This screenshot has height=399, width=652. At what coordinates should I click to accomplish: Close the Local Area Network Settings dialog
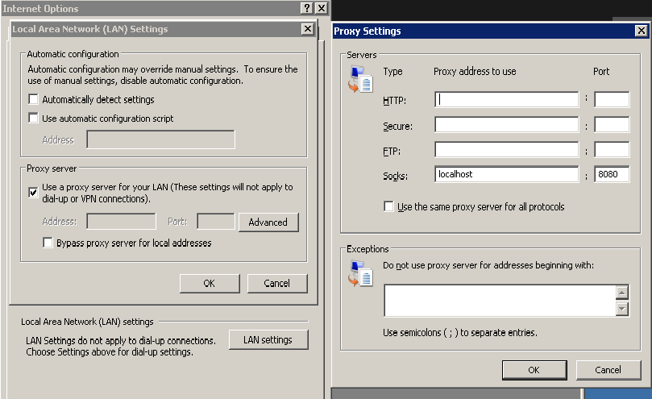307,29
